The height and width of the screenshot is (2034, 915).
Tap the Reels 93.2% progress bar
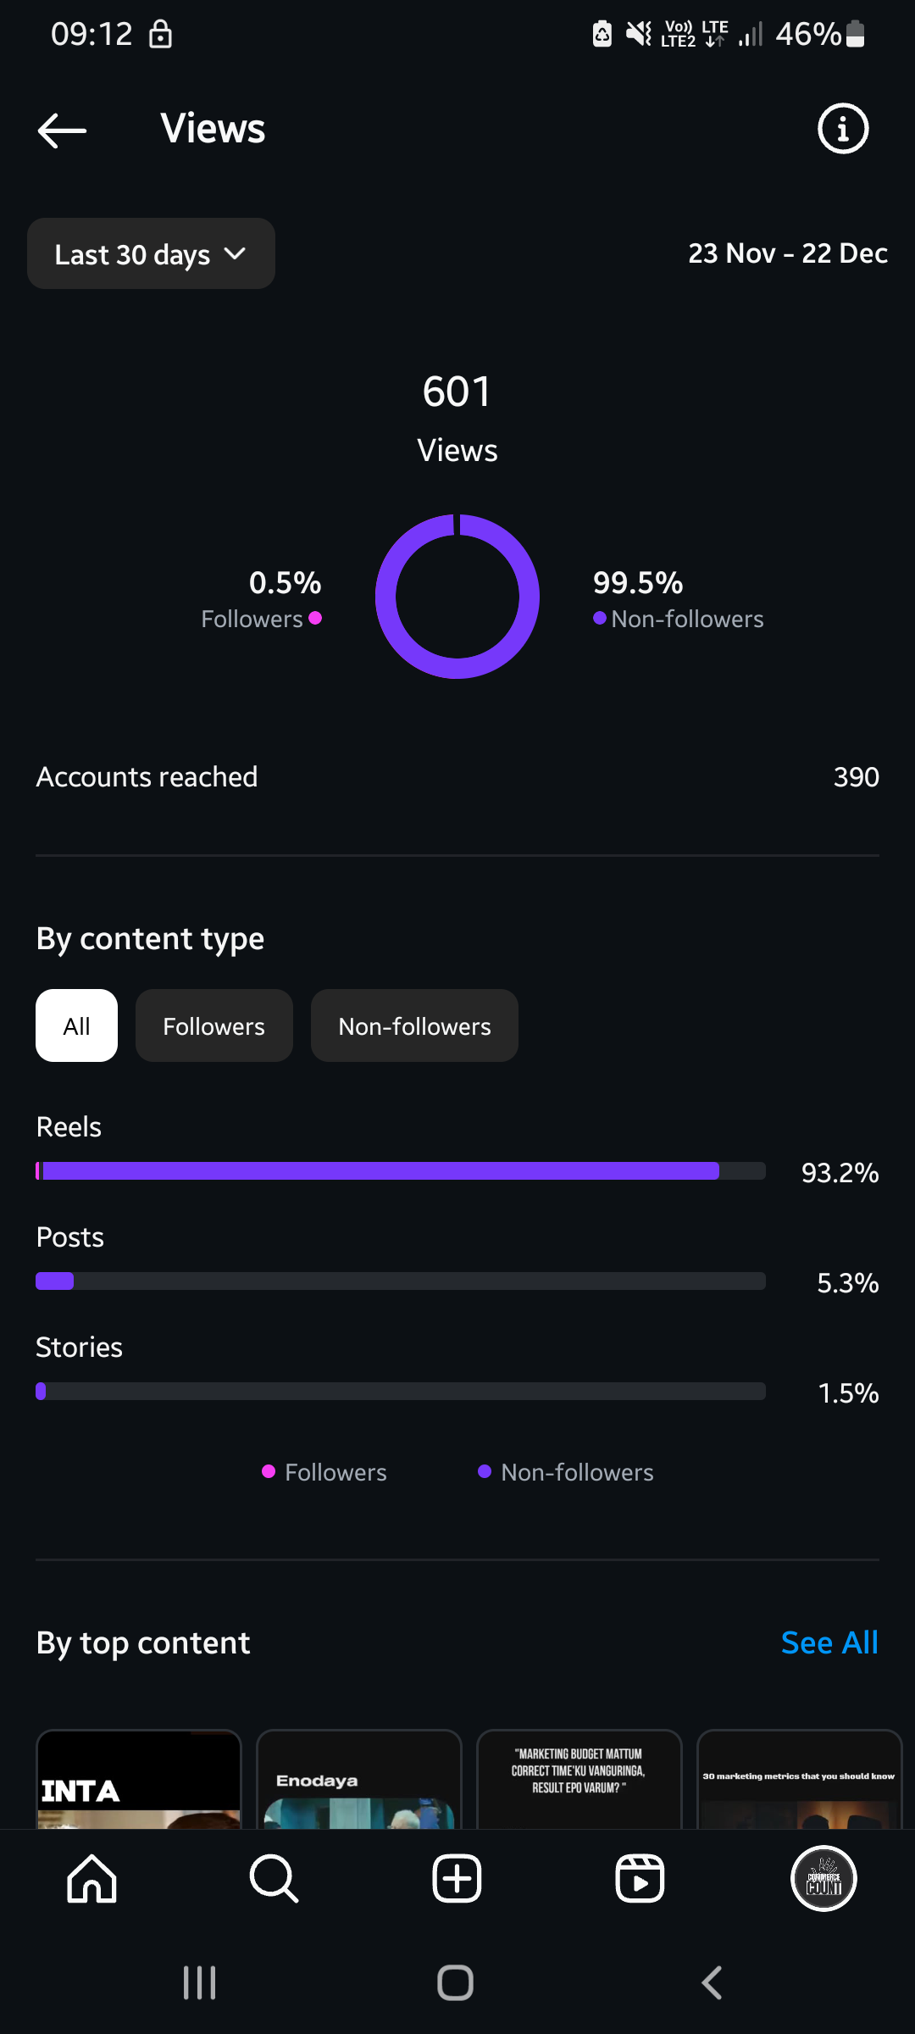coord(400,1171)
